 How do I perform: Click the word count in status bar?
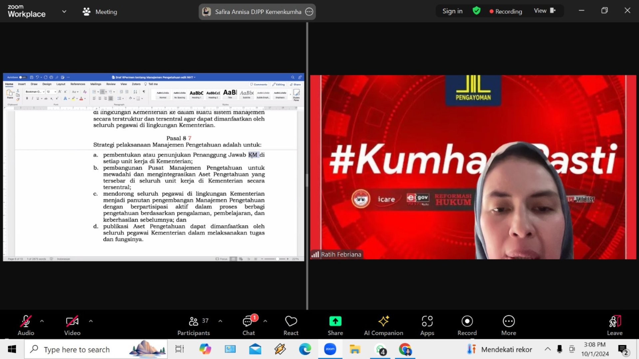coord(37,259)
